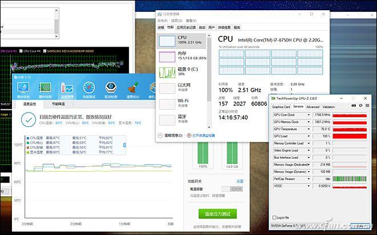Viewport: 377px width, 235px height.
Task: Switch to the 服务 services tab
Action: 237,27
